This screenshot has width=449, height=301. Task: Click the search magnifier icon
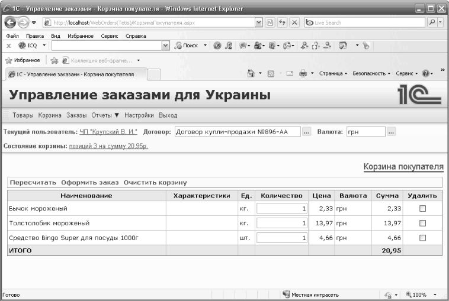432,23
